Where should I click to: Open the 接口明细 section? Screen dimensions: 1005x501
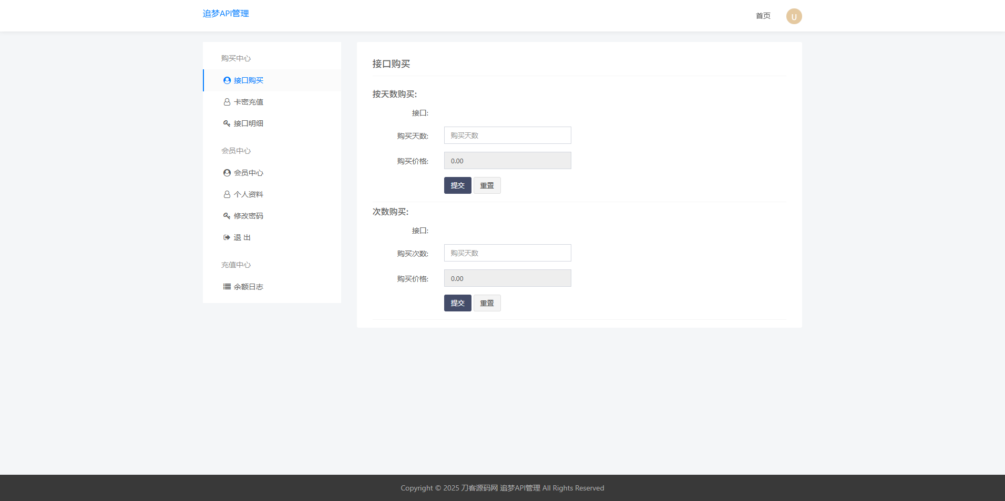(249, 123)
